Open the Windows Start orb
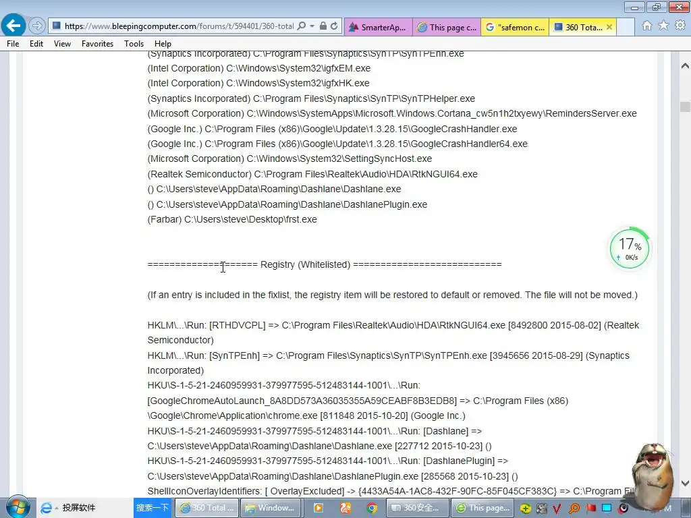 [18, 507]
